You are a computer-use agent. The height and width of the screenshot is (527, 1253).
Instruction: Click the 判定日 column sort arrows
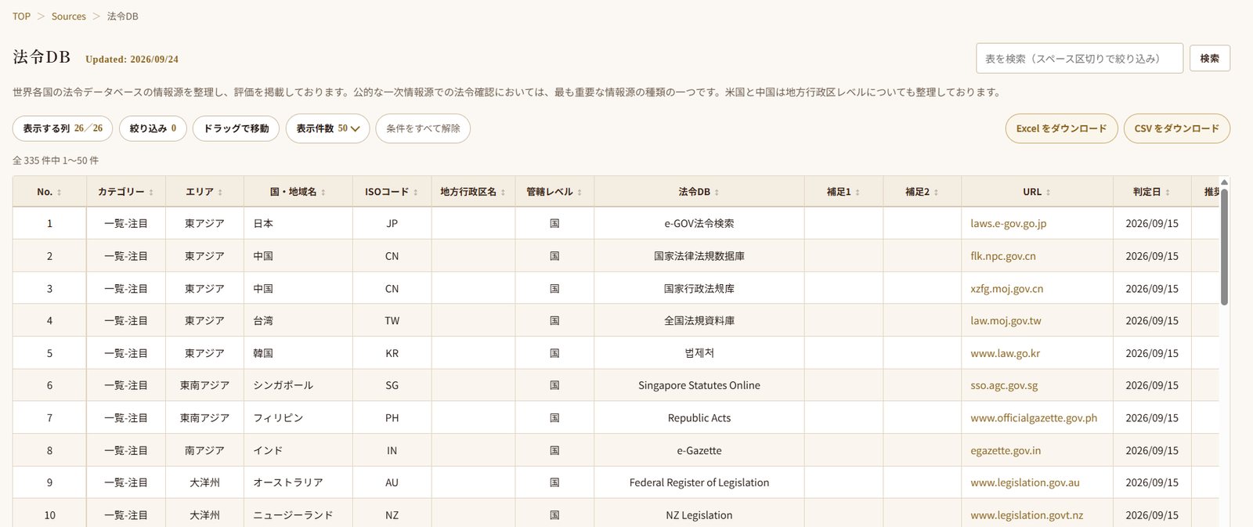point(1168,193)
